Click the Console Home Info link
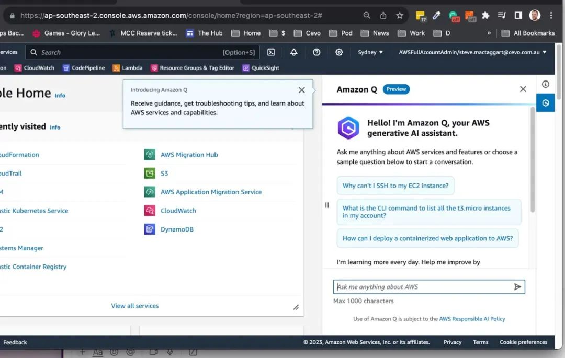The image size is (565, 358). coord(60,95)
